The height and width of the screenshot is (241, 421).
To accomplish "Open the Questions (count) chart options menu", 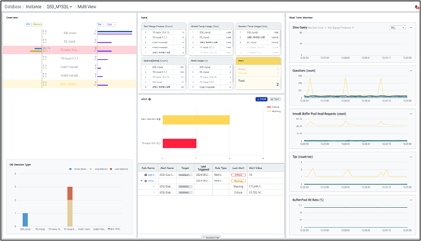I will tap(411, 70).
